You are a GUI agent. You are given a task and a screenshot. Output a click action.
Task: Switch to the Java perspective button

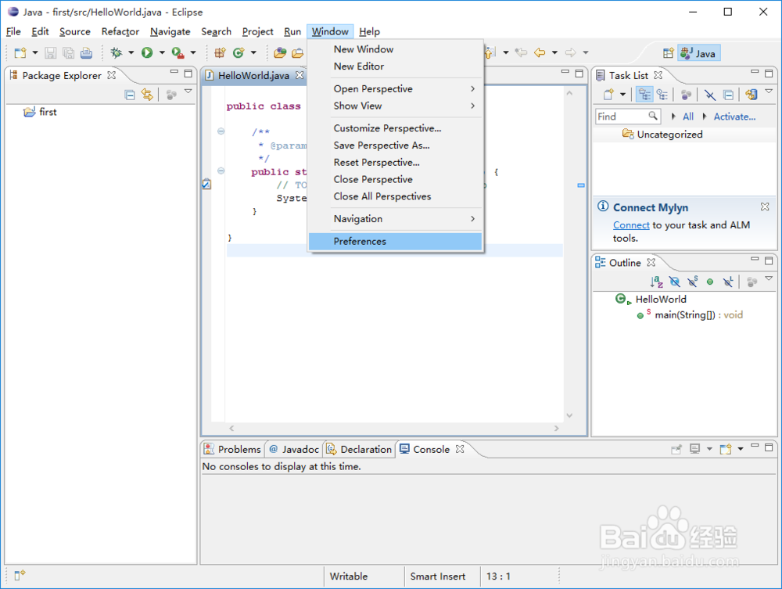click(698, 53)
